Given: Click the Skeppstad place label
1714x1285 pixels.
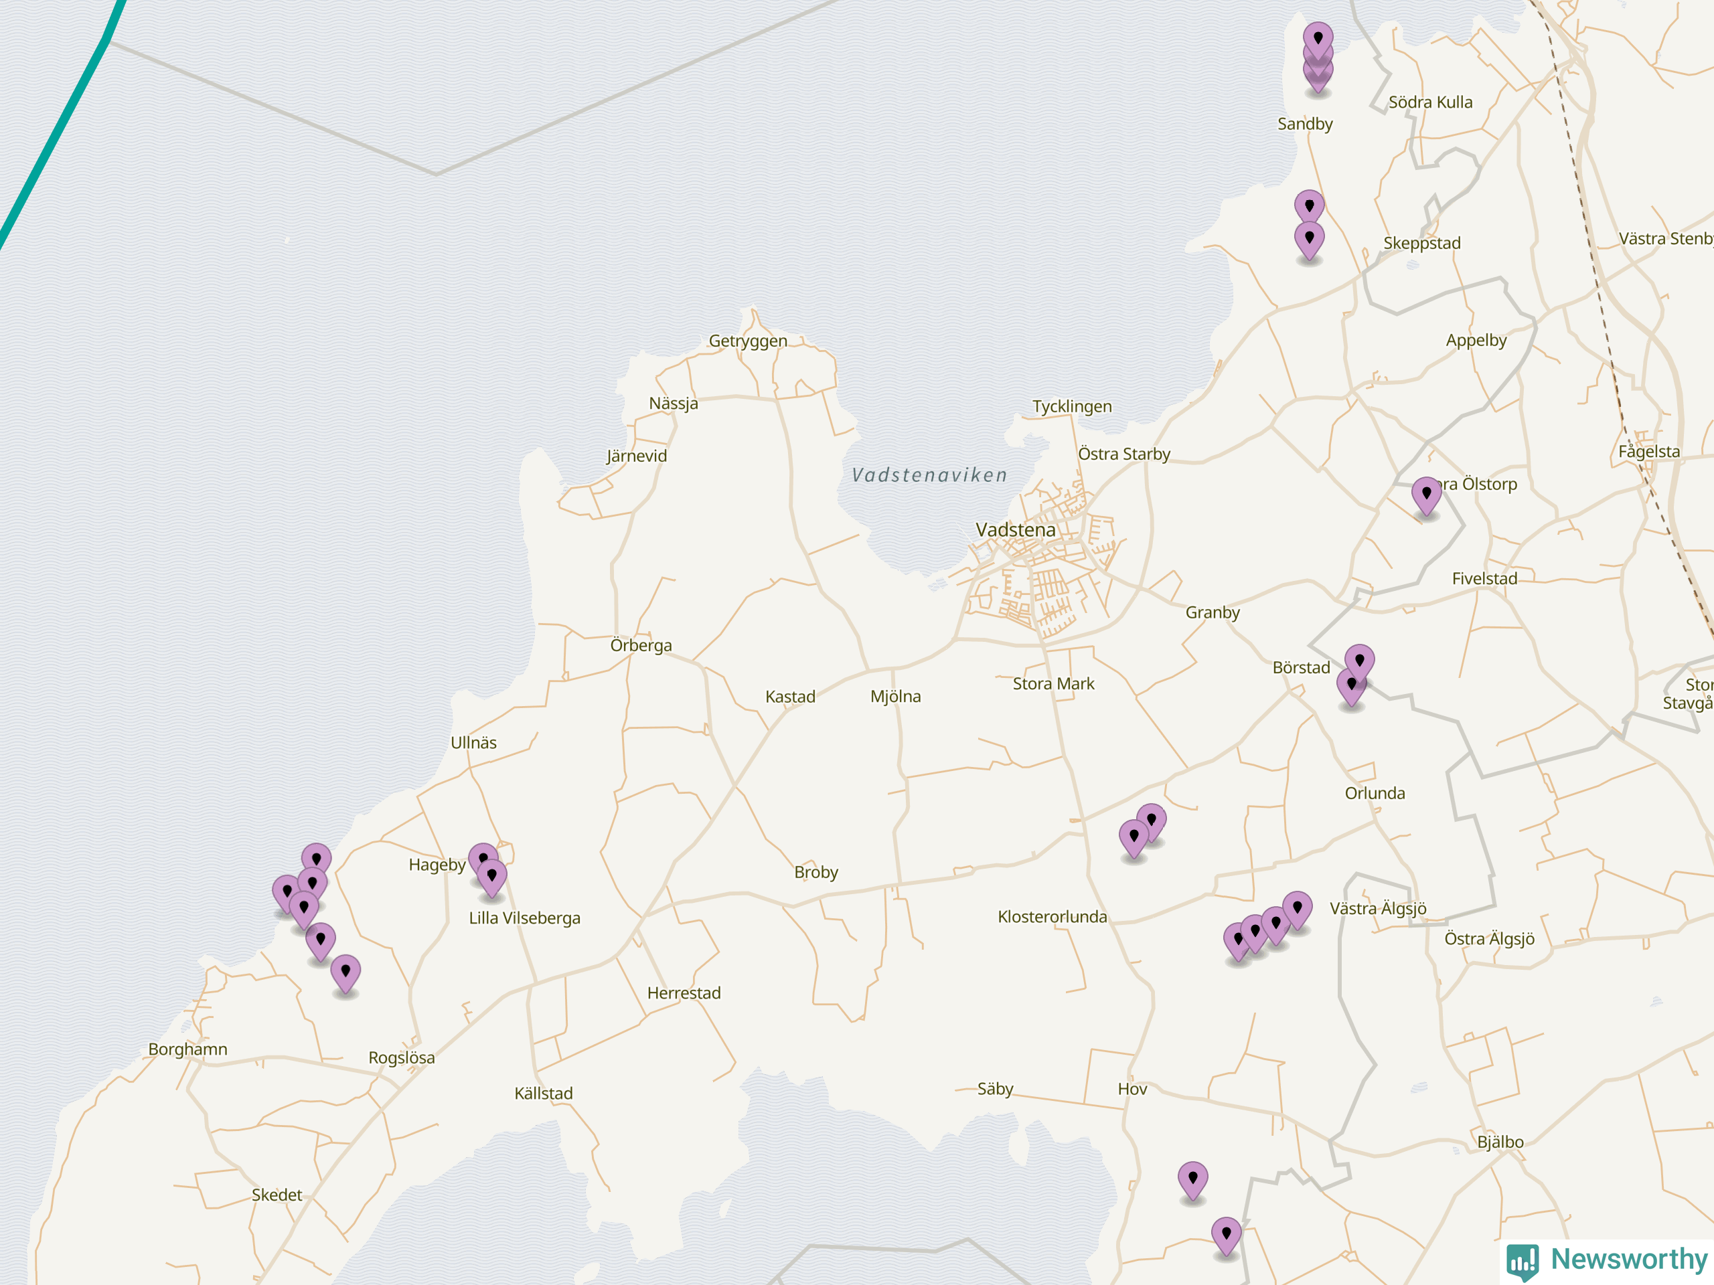Looking at the screenshot, I should pos(1422,243).
